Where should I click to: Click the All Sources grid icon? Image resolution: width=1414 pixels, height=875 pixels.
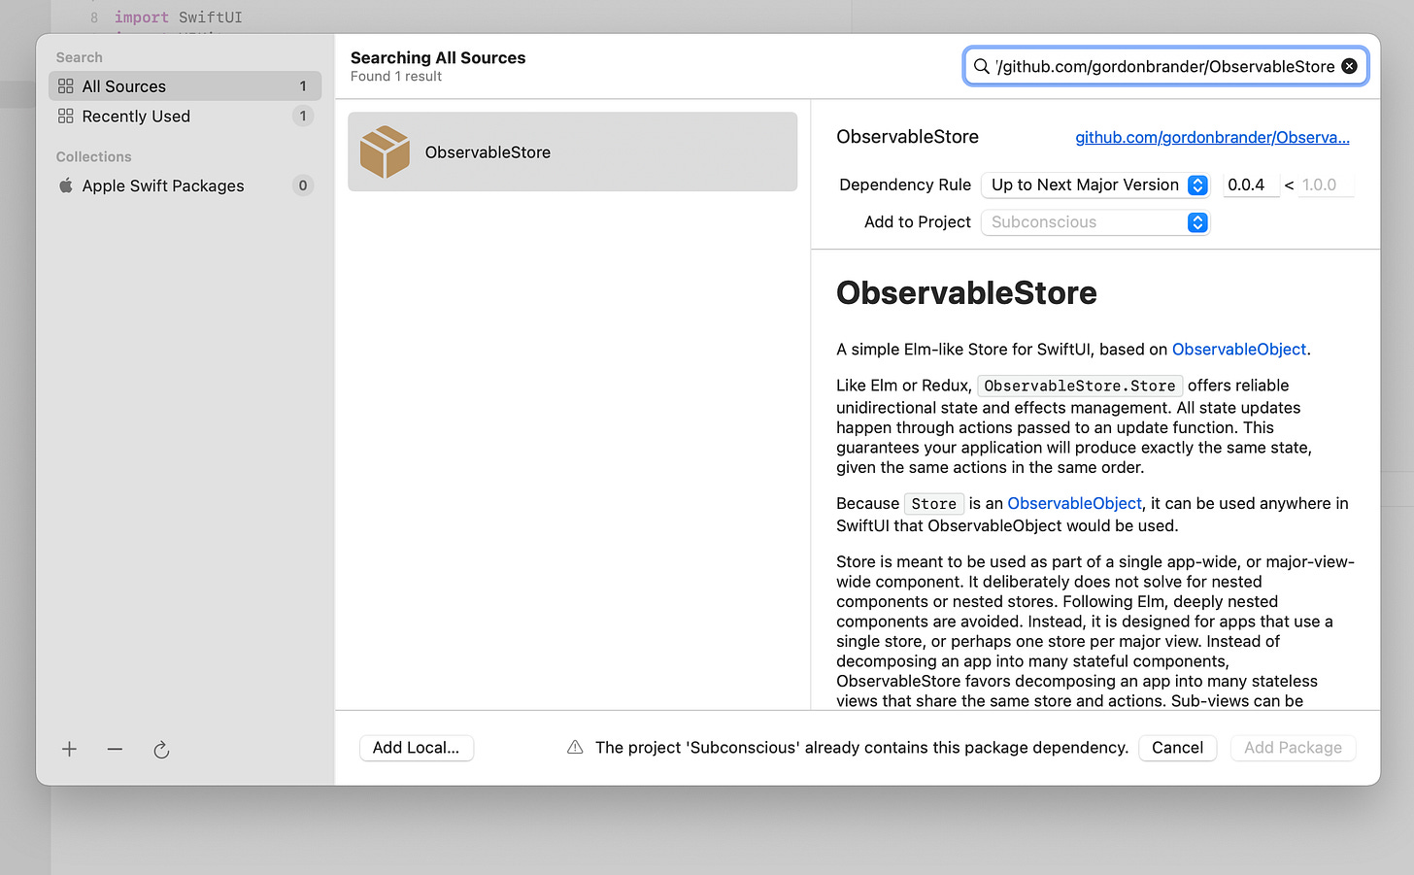point(66,86)
